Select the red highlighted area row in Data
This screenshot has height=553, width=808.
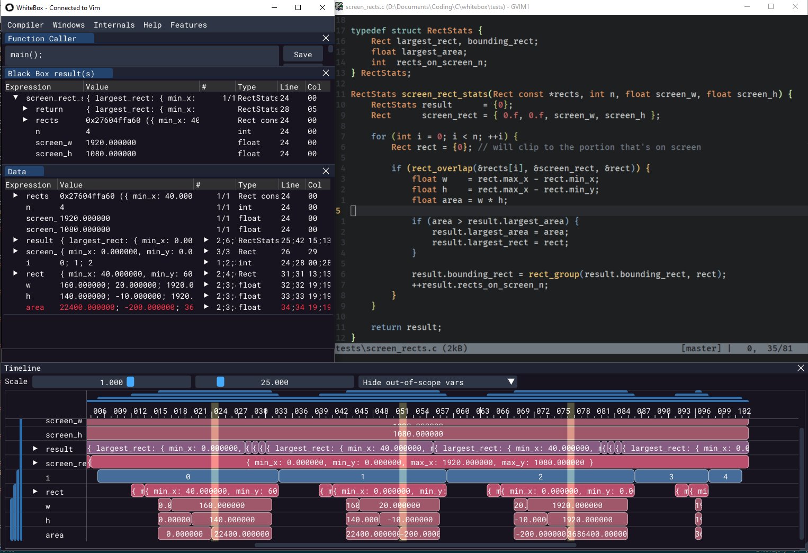[35, 307]
